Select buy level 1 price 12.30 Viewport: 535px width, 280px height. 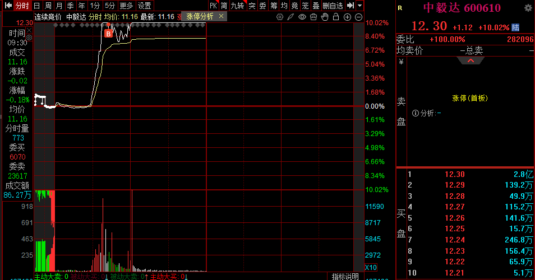(454, 174)
